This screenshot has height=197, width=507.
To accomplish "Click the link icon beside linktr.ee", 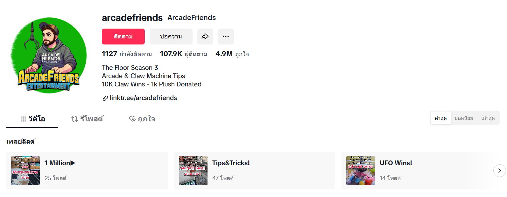I will (x=105, y=98).
